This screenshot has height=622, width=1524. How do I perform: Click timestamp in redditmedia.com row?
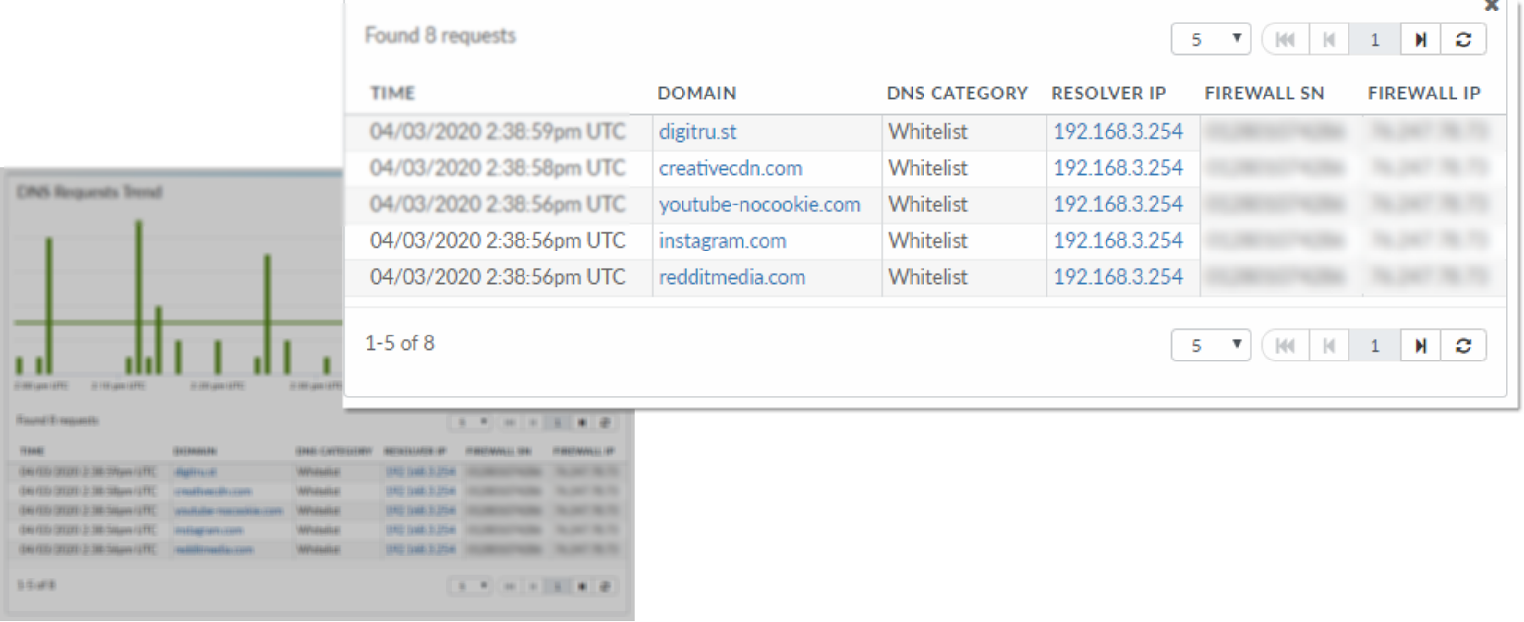(x=498, y=277)
